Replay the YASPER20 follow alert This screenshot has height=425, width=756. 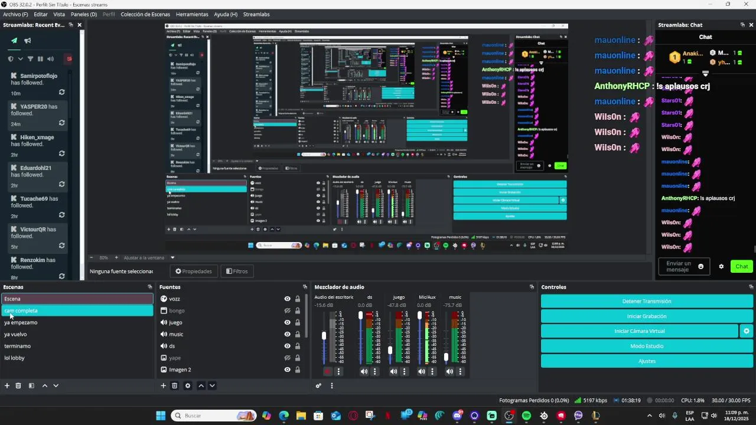click(x=61, y=123)
